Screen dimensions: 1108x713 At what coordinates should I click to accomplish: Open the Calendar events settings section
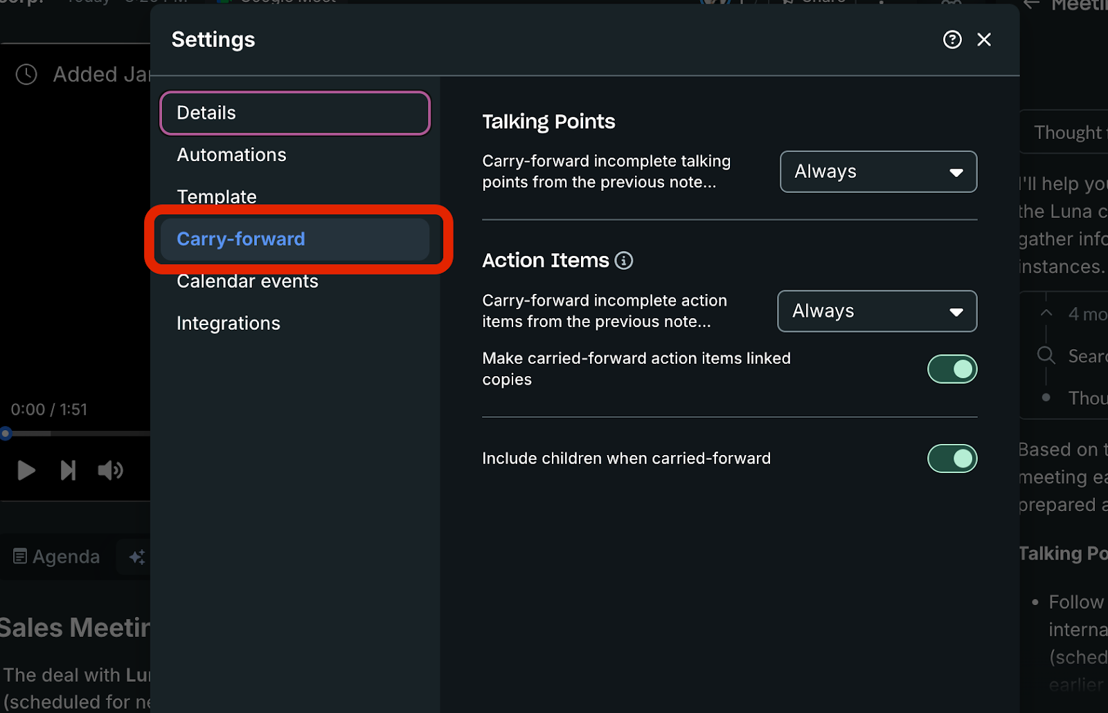(247, 281)
